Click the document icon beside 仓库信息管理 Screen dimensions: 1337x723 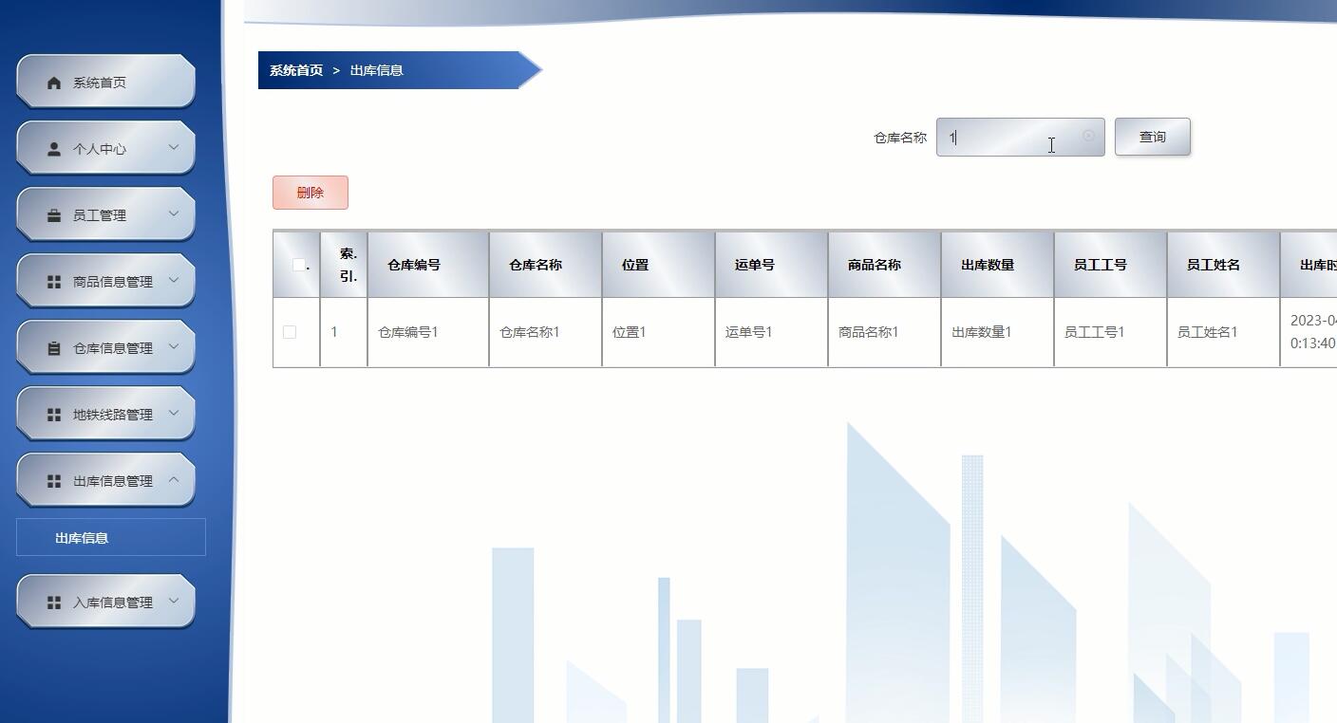coord(53,347)
